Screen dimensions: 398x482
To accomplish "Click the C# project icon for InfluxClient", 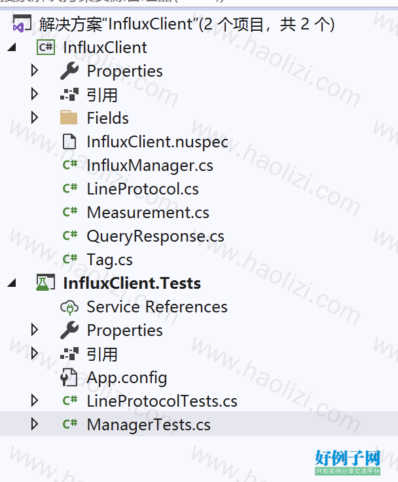I will click(x=46, y=47).
